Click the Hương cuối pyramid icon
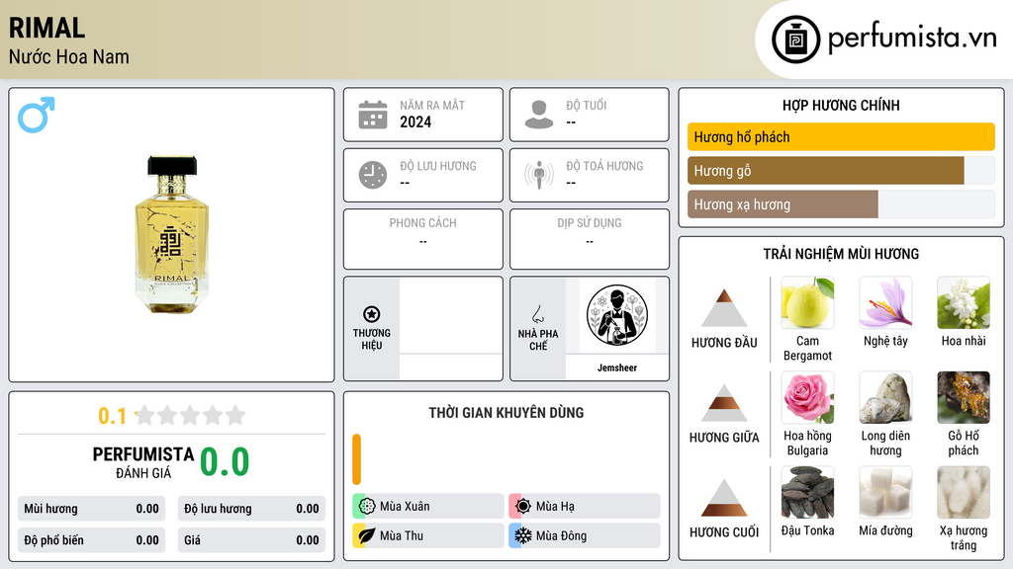The image size is (1013, 569). coord(724,498)
